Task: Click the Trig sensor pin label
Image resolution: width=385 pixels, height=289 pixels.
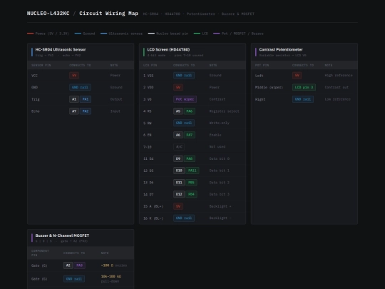Action: 36,99
